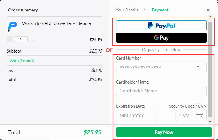The height and width of the screenshot is (140, 218).
Task: Click the payment form scrollbar thumb
Action: coord(210,70)
